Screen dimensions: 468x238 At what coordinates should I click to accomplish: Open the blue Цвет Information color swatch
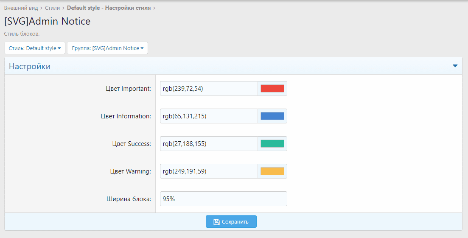pyautogui.click(x=272, y=116)
